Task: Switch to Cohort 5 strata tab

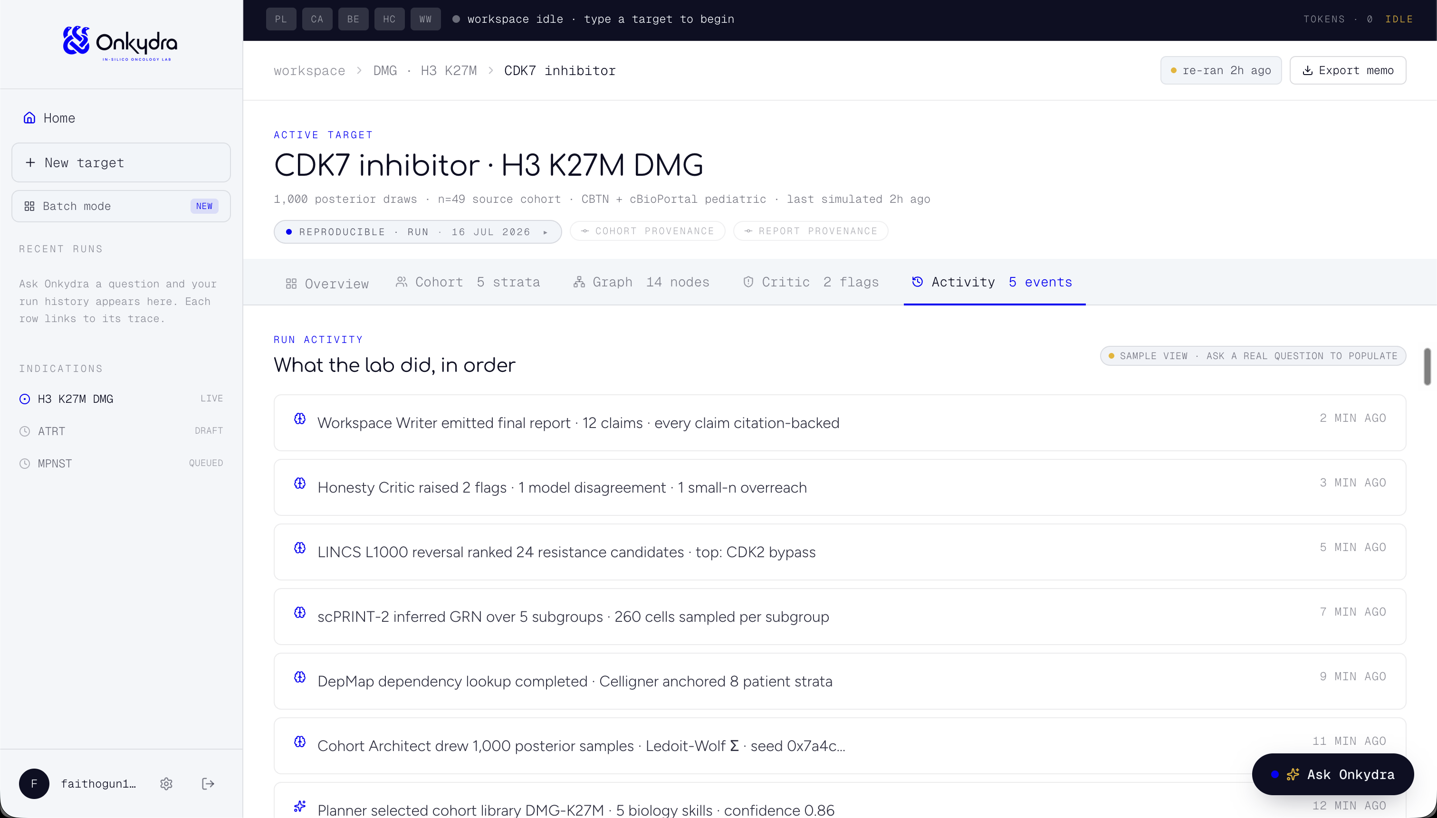Action: [x=468, y=282]
